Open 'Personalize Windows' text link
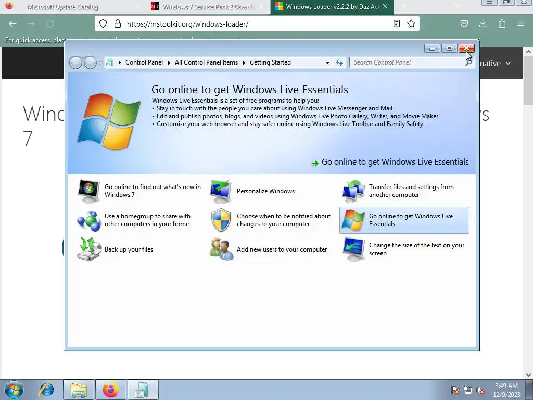The height and width of the screenshot is (400, 533). [x=265, y=191]
